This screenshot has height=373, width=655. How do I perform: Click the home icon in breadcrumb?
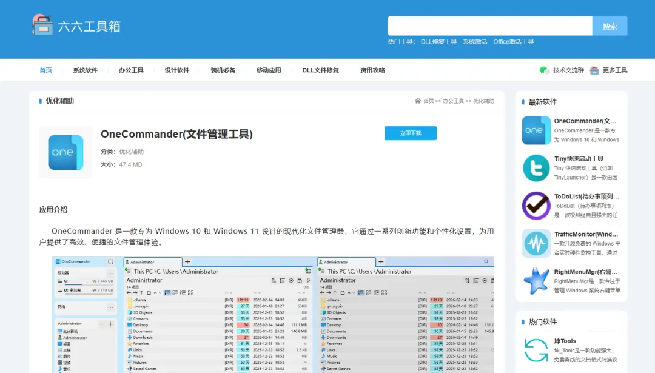418,101
